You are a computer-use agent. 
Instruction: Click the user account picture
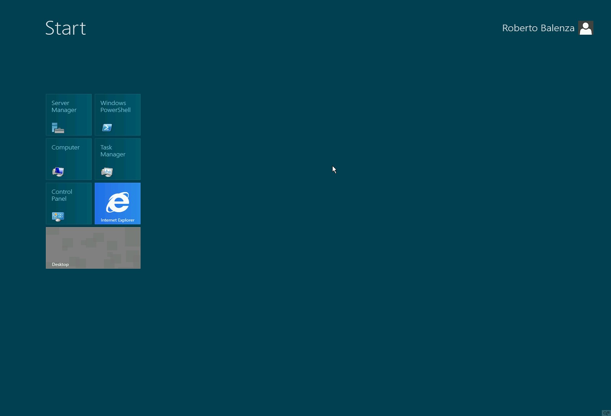tap(586, 28)
